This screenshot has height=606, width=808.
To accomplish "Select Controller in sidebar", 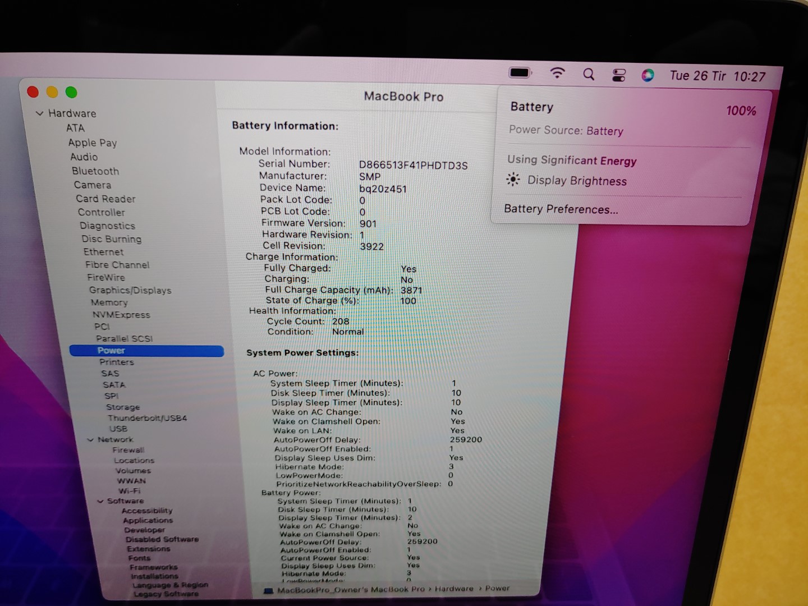I will point(102,212).
